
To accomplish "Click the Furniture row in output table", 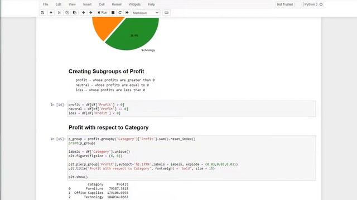I will pos(98,188).
